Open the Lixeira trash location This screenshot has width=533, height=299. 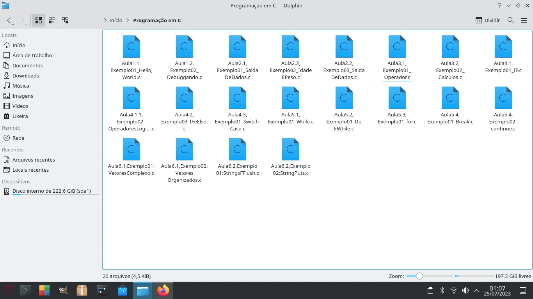click(20, 116)
